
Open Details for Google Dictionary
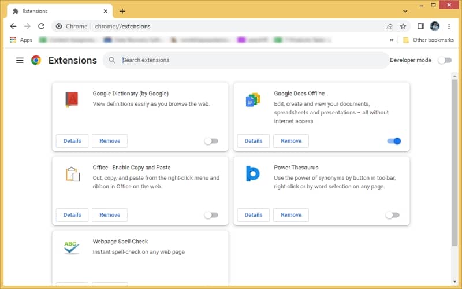click(x=72, y=141)
